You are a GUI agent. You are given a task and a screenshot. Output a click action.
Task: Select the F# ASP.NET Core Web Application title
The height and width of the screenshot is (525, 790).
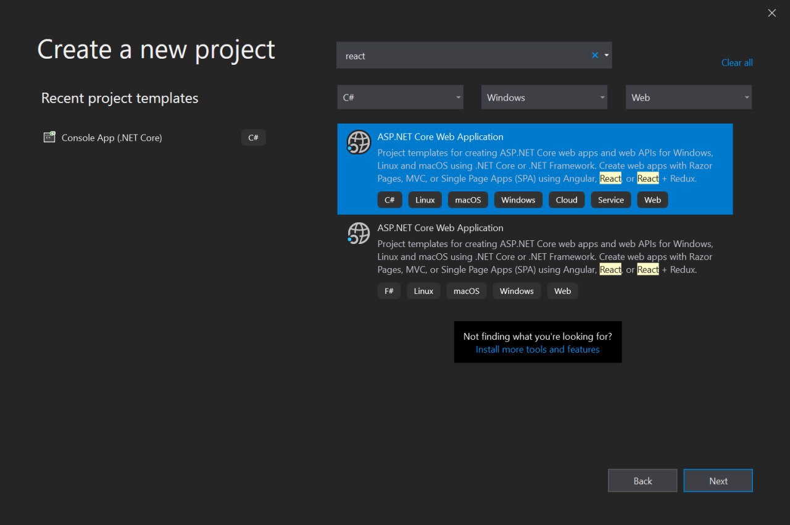click(x=440, y=227)
